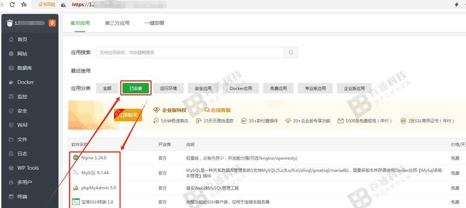
Task: Open 监控 in the sidebar
Action: coord(22,96)
